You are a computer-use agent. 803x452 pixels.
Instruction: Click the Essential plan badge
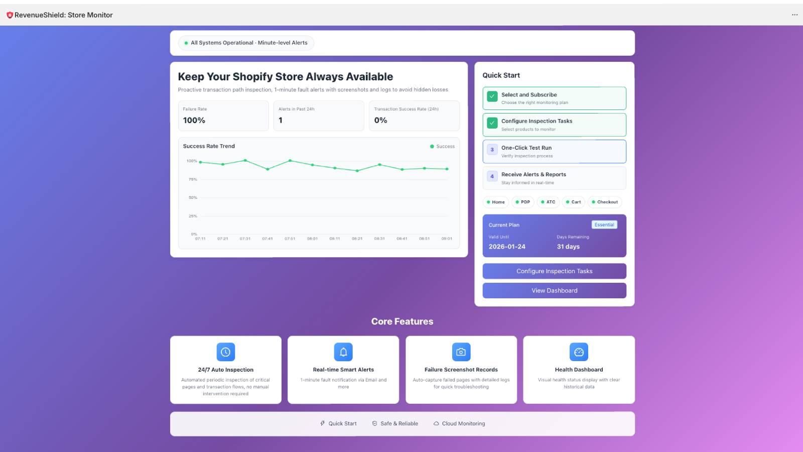click(x=604, y=225)
